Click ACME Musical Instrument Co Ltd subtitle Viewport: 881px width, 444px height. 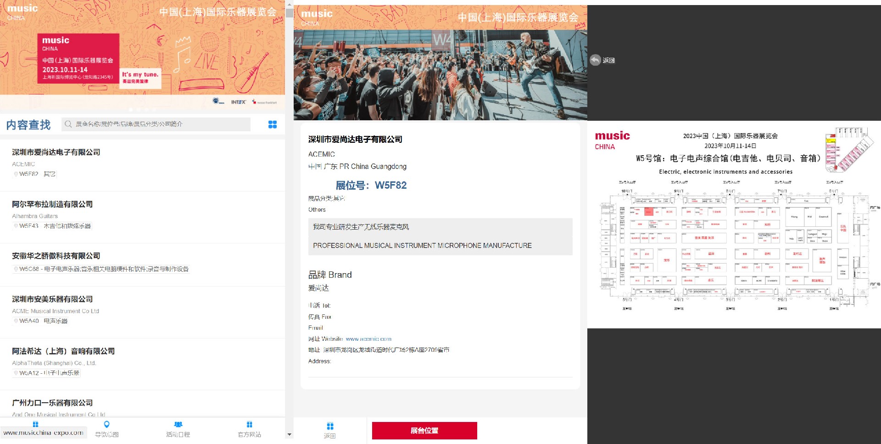pos(56,311)
